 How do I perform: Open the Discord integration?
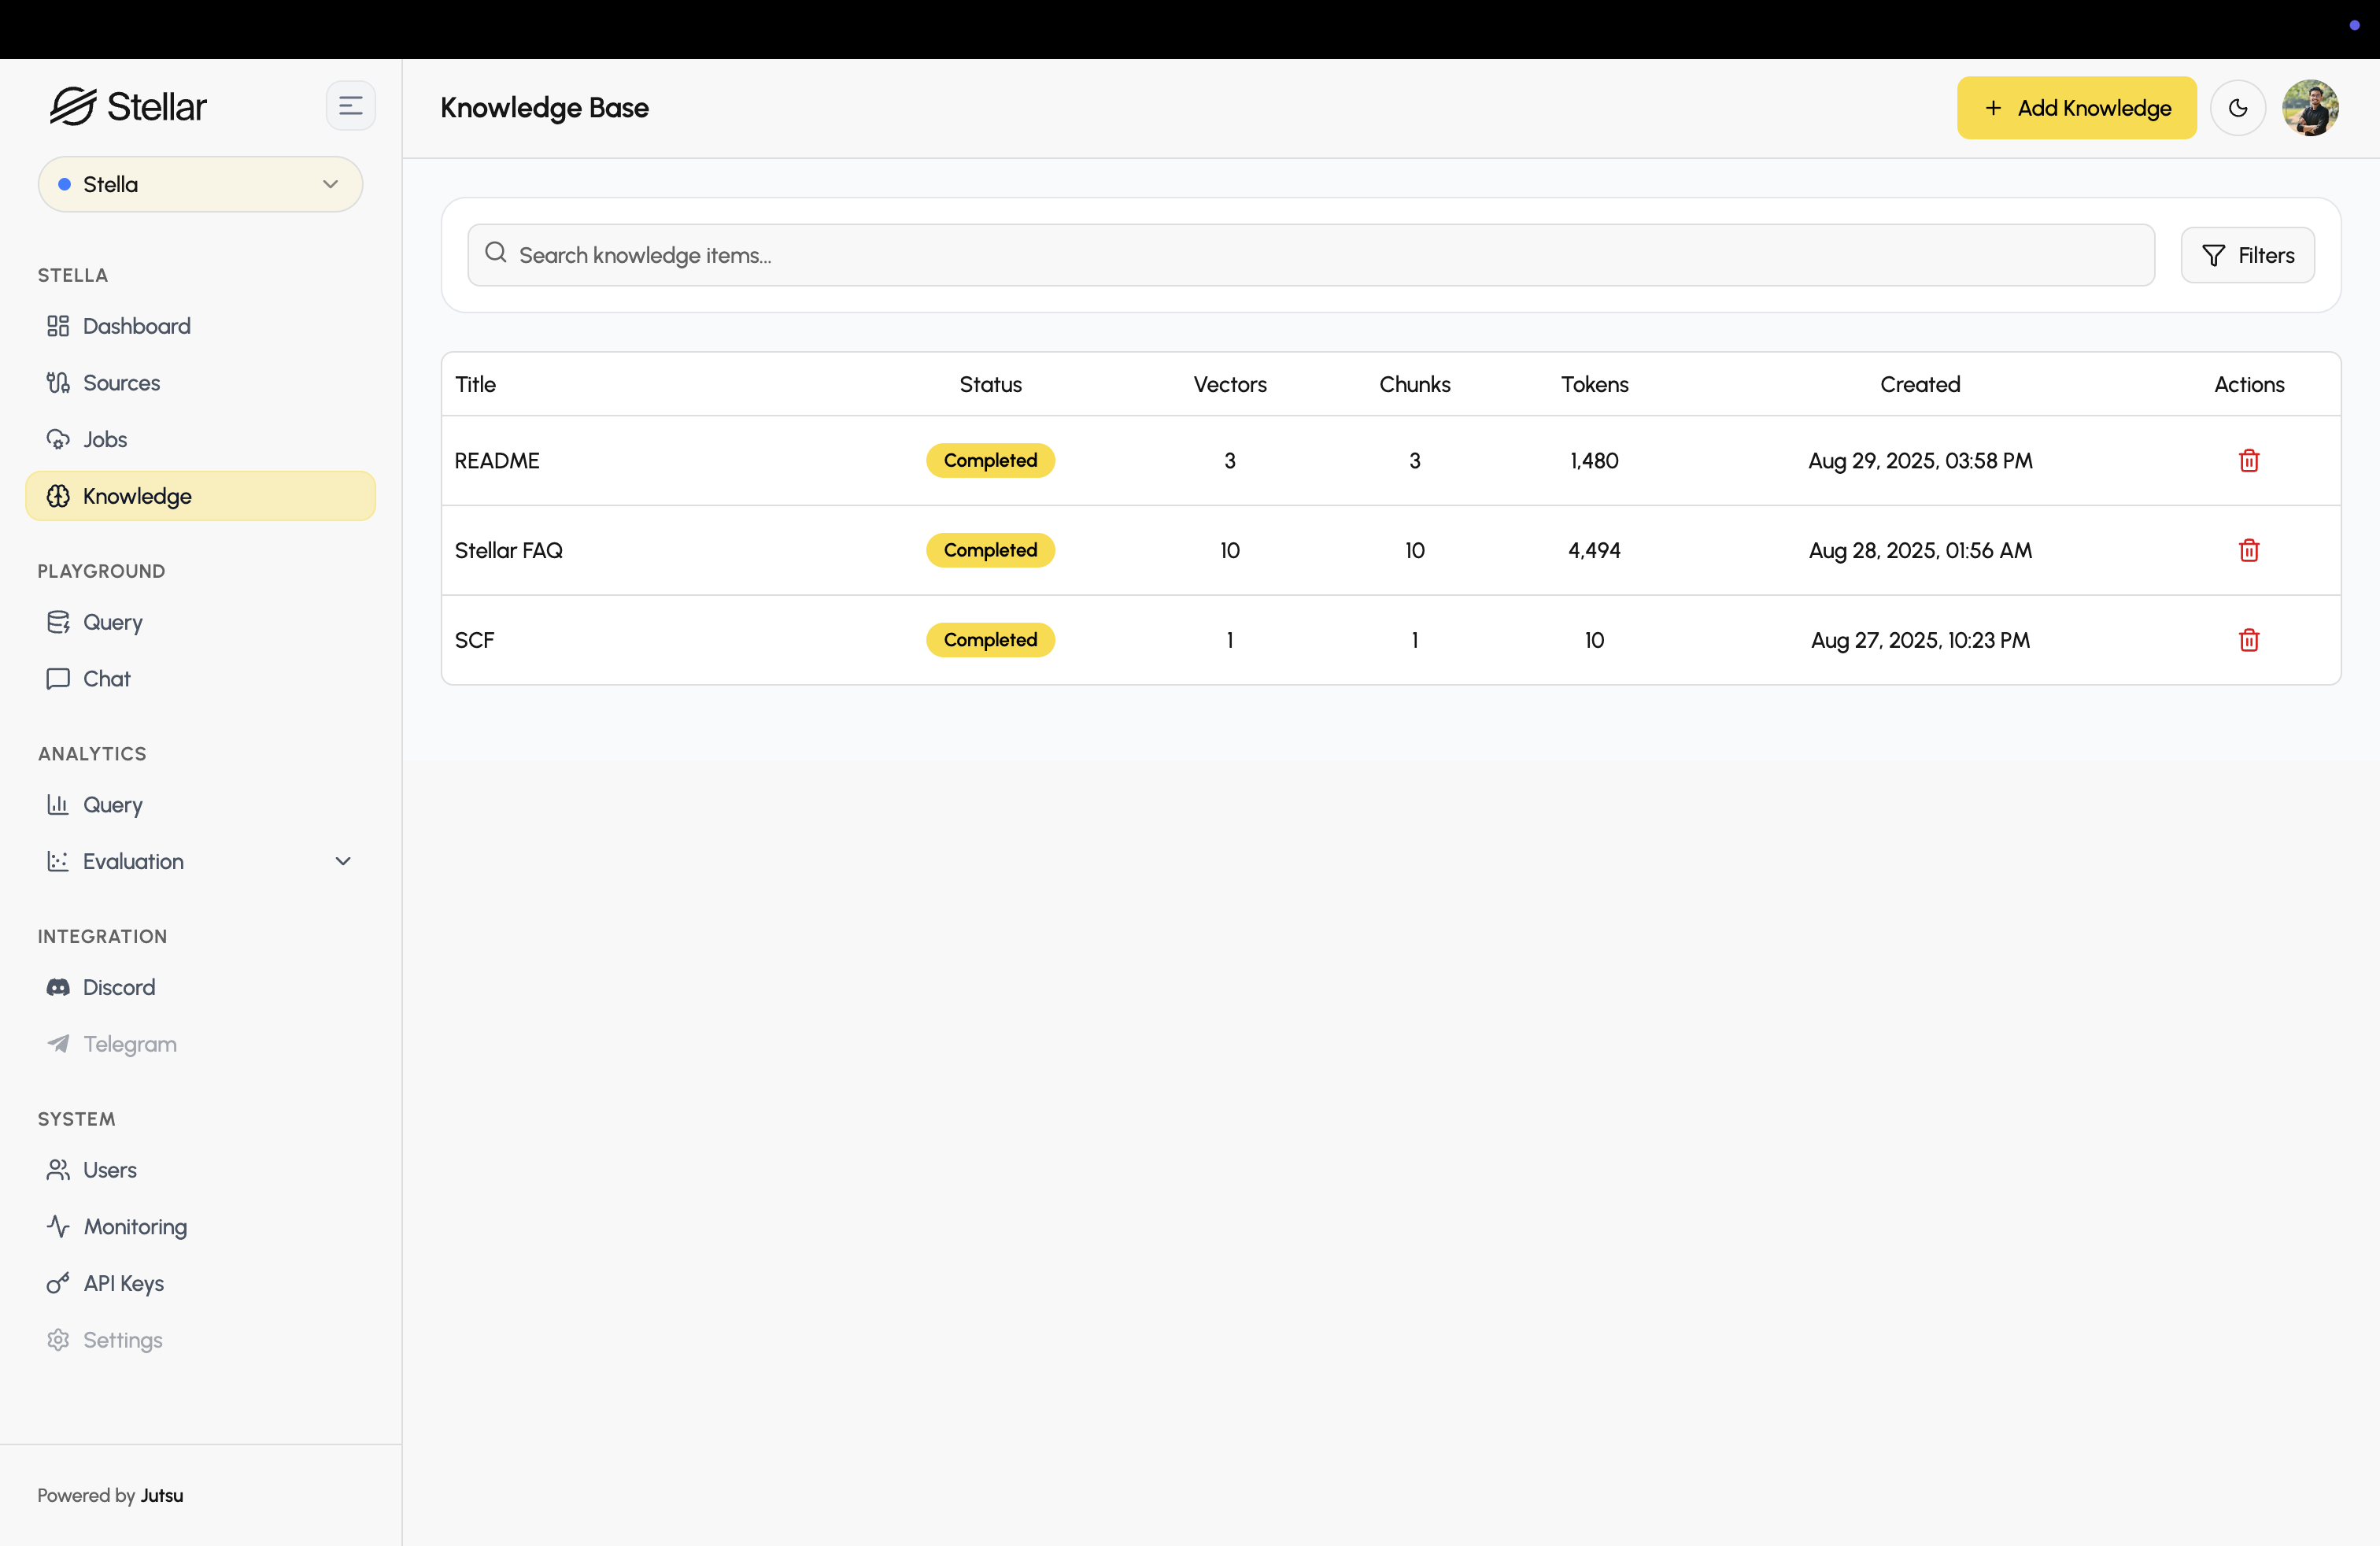tap(119, 987)
